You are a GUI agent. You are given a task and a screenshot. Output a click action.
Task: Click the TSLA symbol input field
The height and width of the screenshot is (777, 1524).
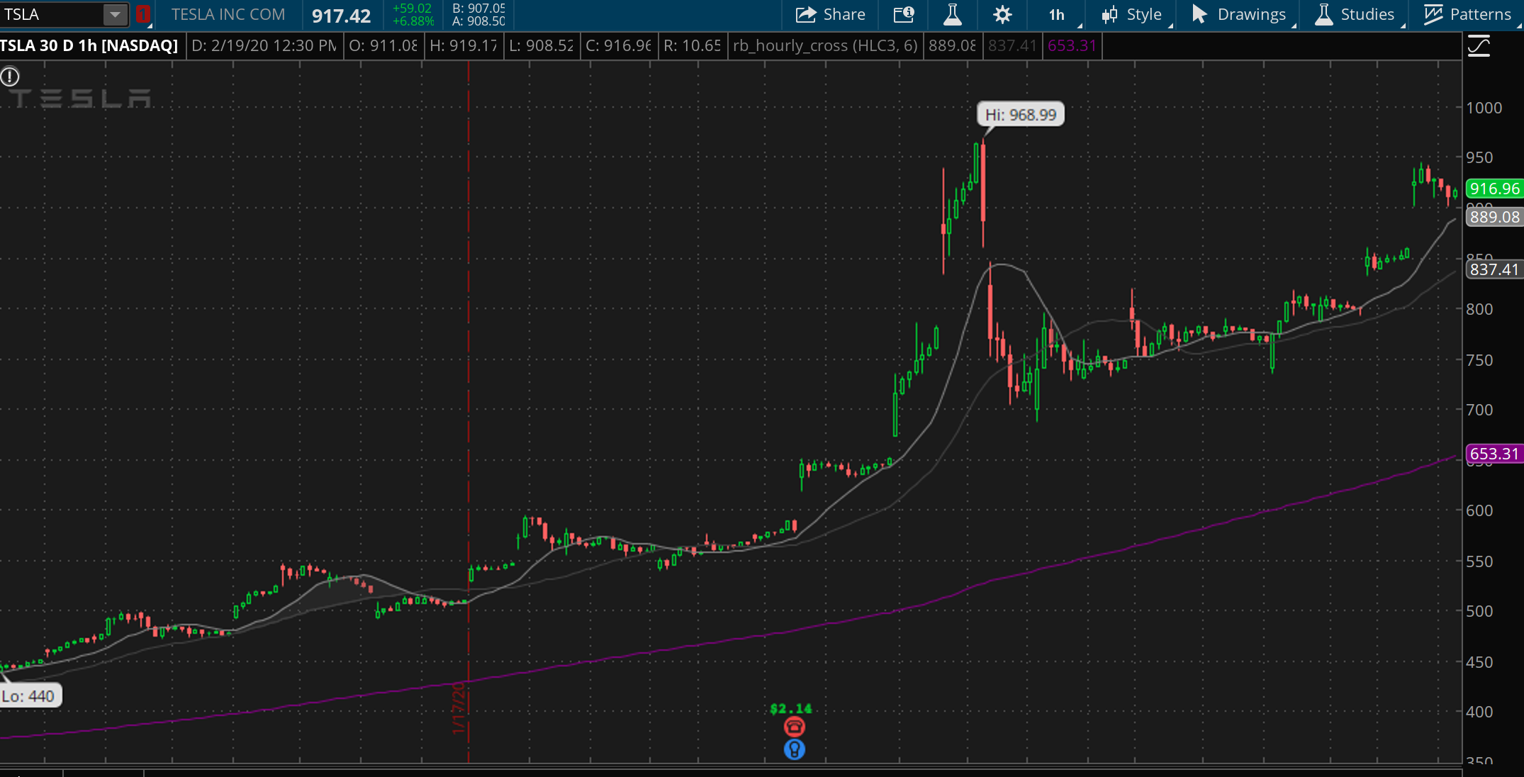52,14
